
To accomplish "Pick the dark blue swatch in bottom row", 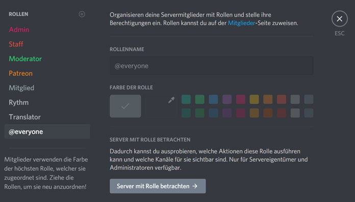I will (213, 113).
